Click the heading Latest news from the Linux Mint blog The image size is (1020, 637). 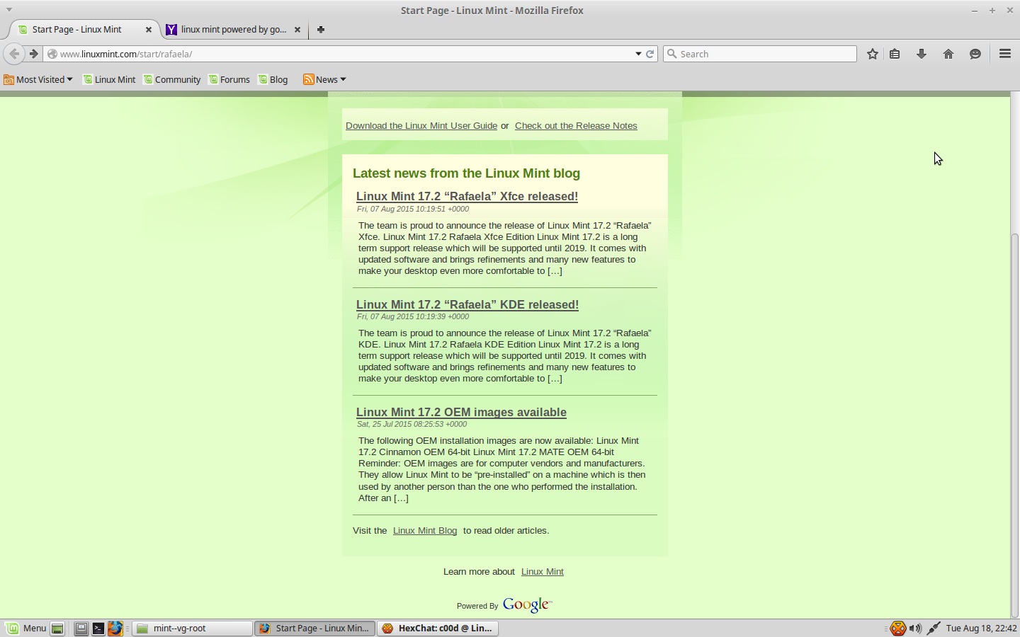click(x=466, y=173)
